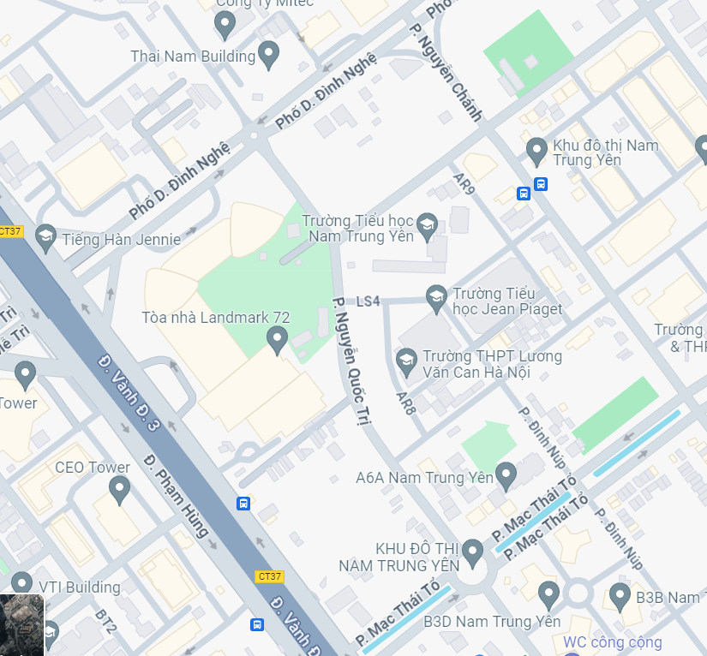Screen dimensions: 707x656
Task: Click the CT37 highway shield near VTI Building
Action: pyautogui.click(x=270, y=576)
